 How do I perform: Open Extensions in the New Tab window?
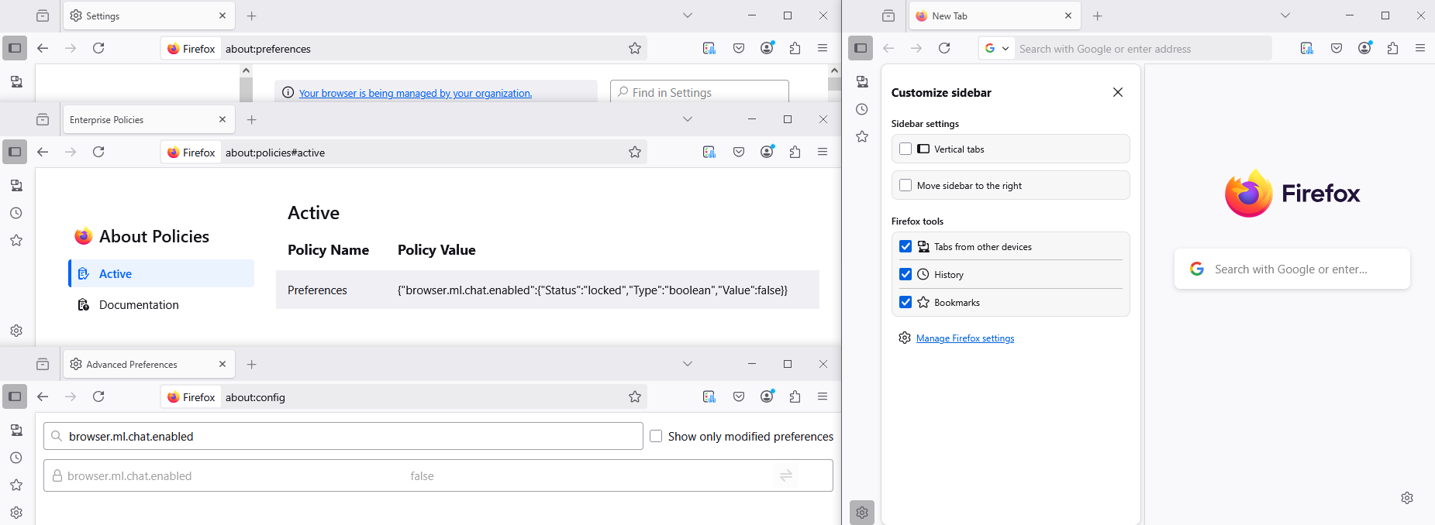[1392, 48]
